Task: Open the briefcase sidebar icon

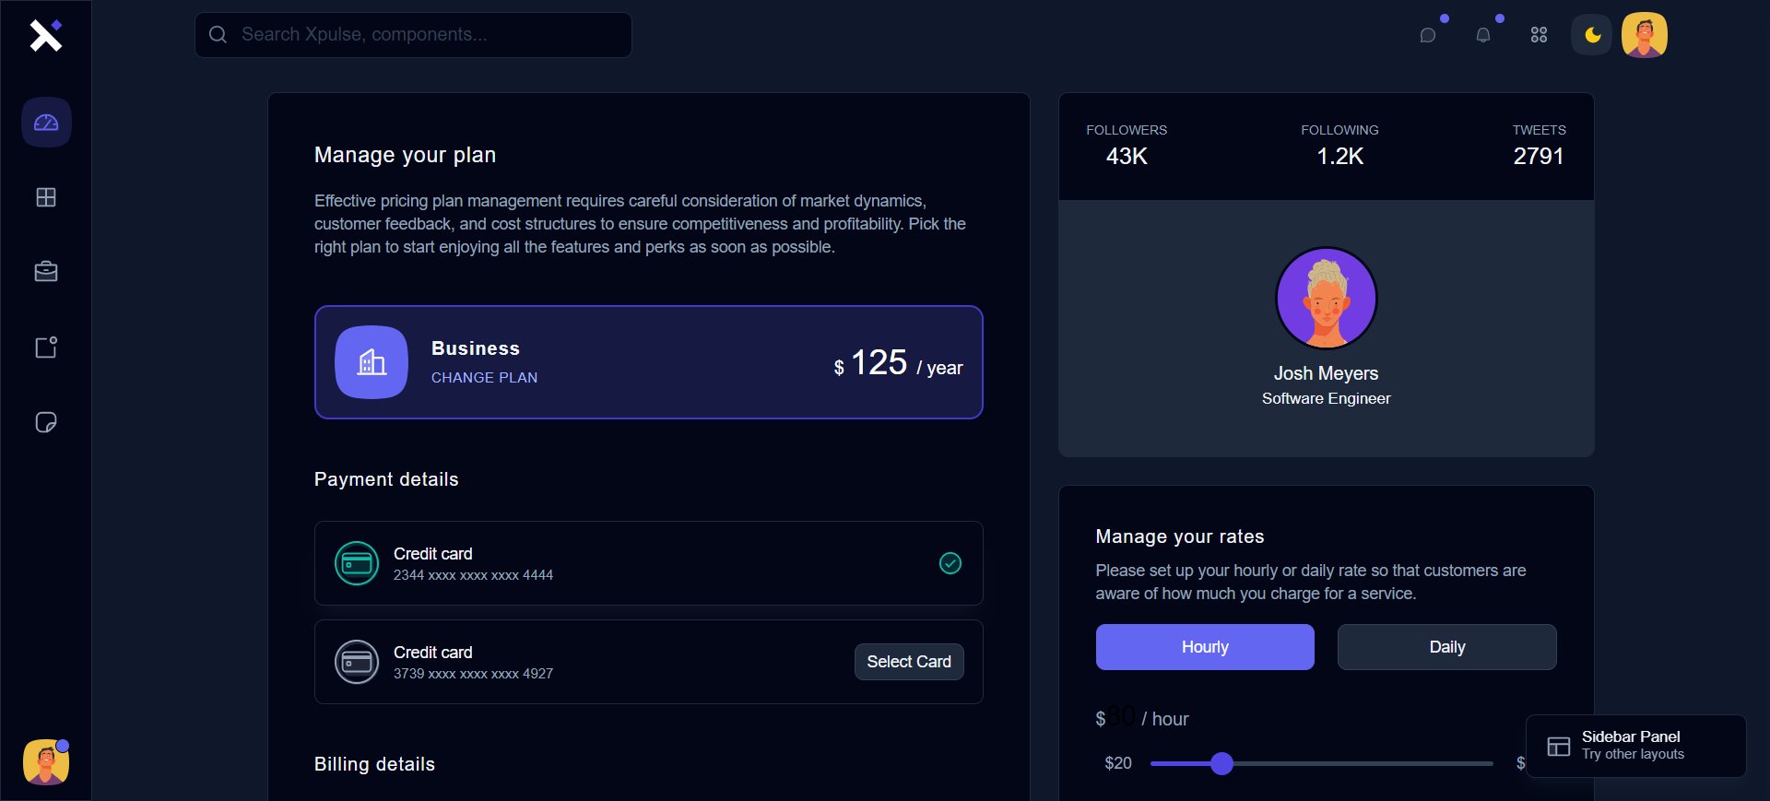Action: tap(46, 272)
